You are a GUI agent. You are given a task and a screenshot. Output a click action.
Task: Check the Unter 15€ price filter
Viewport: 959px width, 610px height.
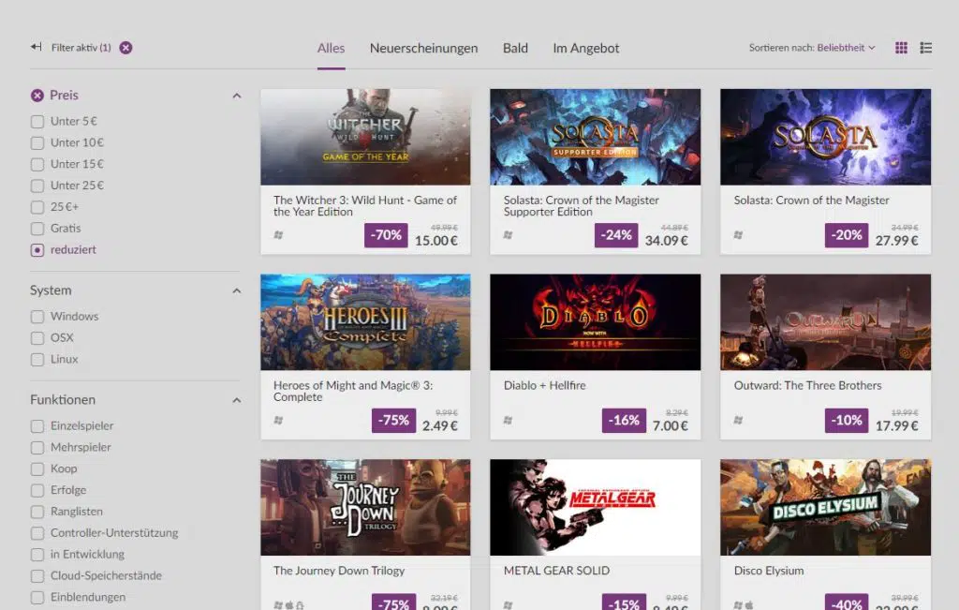click(37, 165)
